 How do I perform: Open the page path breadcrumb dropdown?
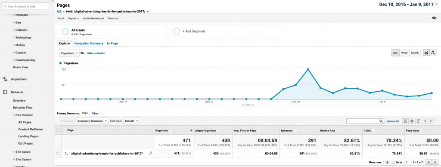pyautogui.click(x=148, y=12)
